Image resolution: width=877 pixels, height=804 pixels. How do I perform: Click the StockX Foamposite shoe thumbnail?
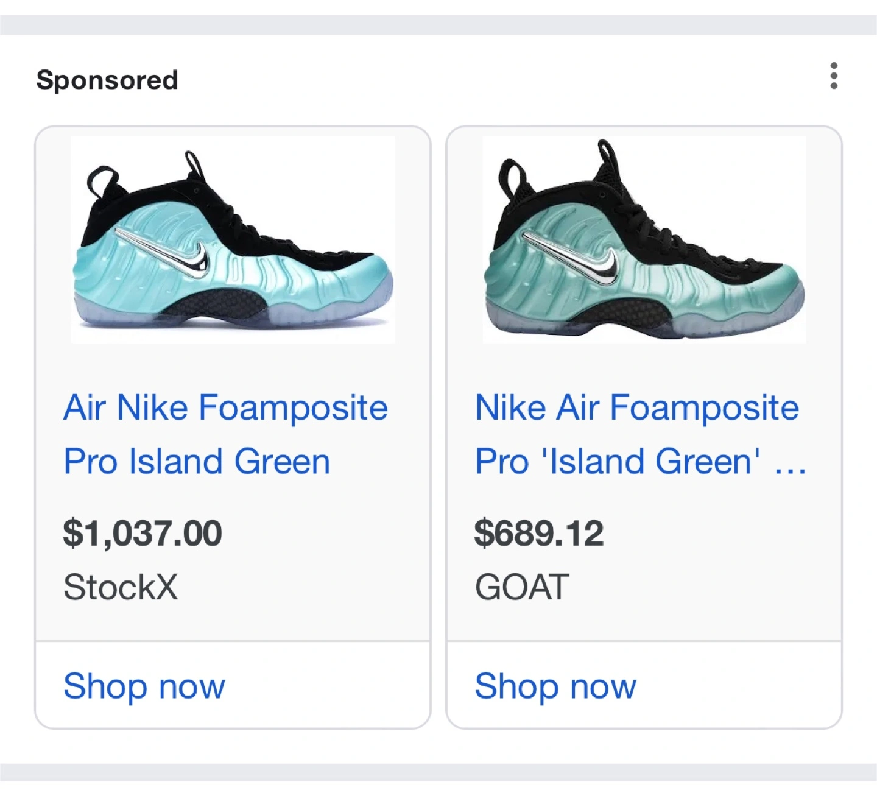click(x=233, y=240)
